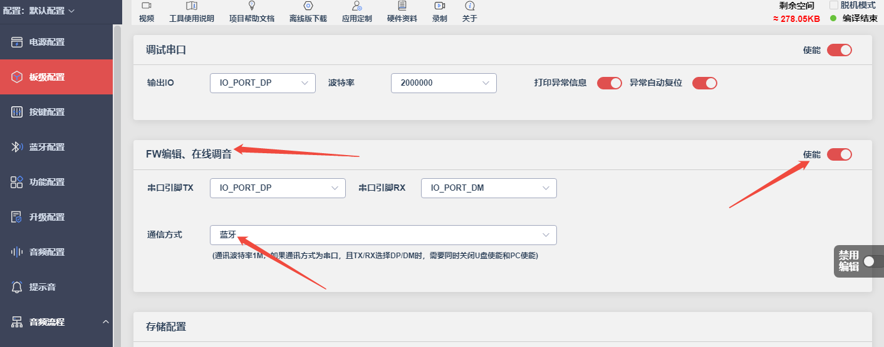The width and height of the screenshot is (884, 347).
Task: Select 电源配置 in the sidebar
Action: [x=56, y=42]
